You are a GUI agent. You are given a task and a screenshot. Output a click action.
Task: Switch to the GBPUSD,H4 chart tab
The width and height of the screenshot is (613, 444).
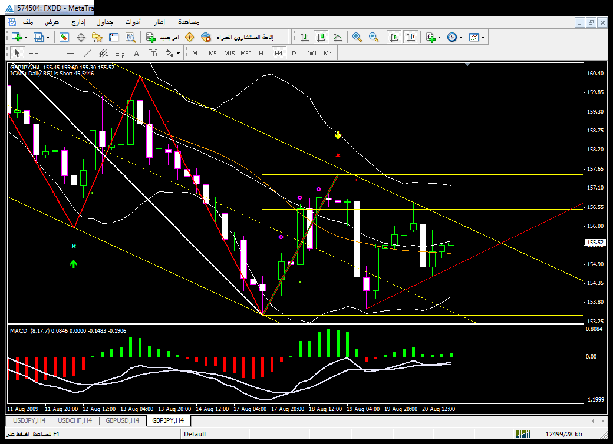[122, 420]
